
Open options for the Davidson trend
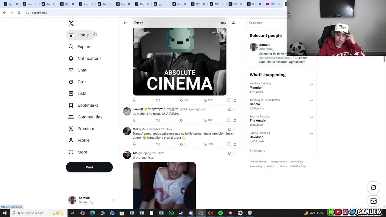pyautogui.click(x=311, y=134)
